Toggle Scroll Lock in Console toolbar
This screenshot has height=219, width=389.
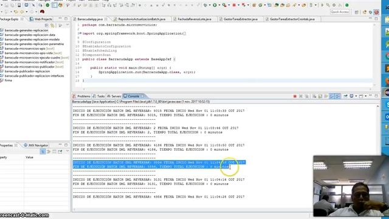click(320, 96)
